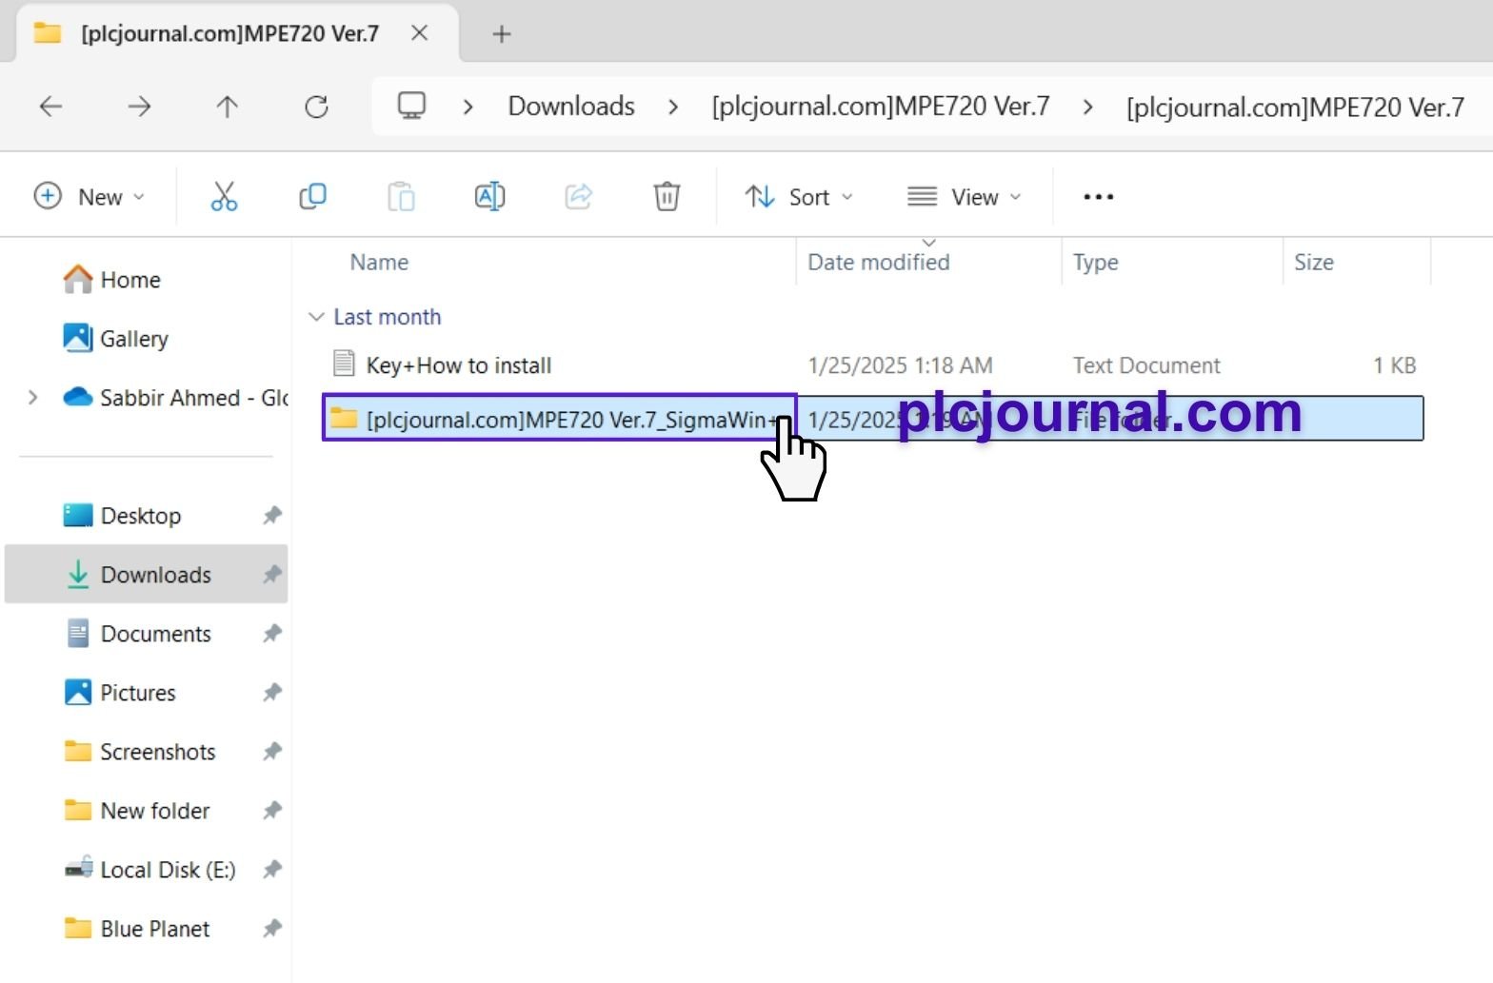Screen dimensions: 1493x983
Task: Sort by the Date modified column header
Action: click(879, 263)
